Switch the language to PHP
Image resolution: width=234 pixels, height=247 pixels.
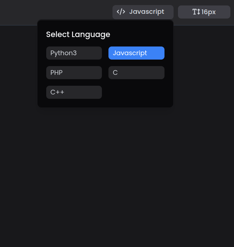[74, 73]
